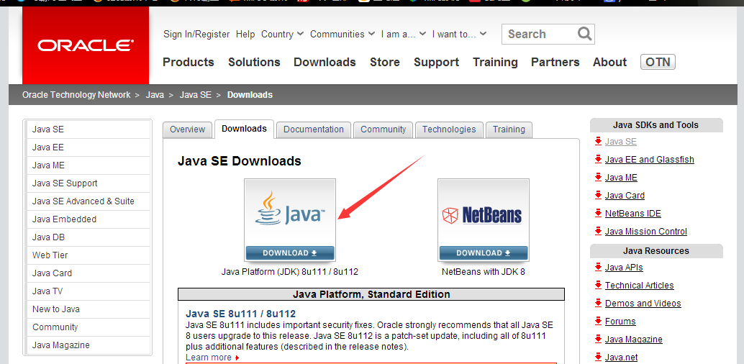The image size is (744, 364).
Task: Select Java TV in sidebar
Action: [89, 291]
